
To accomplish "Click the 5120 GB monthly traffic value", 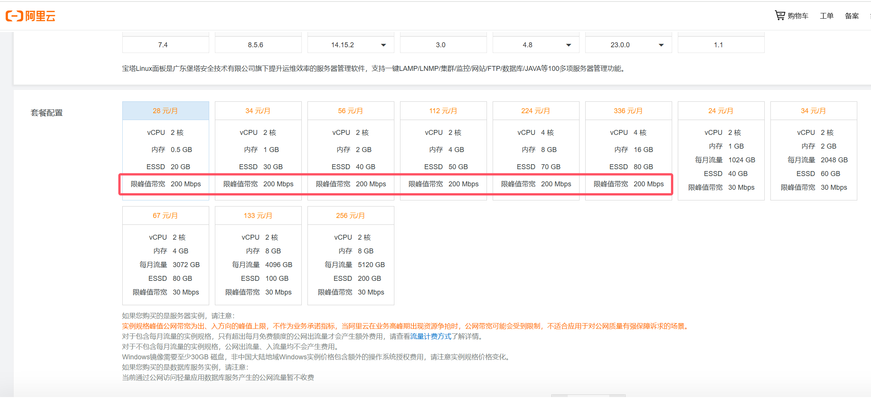I will pyautogui.click(x=371, y=265).
